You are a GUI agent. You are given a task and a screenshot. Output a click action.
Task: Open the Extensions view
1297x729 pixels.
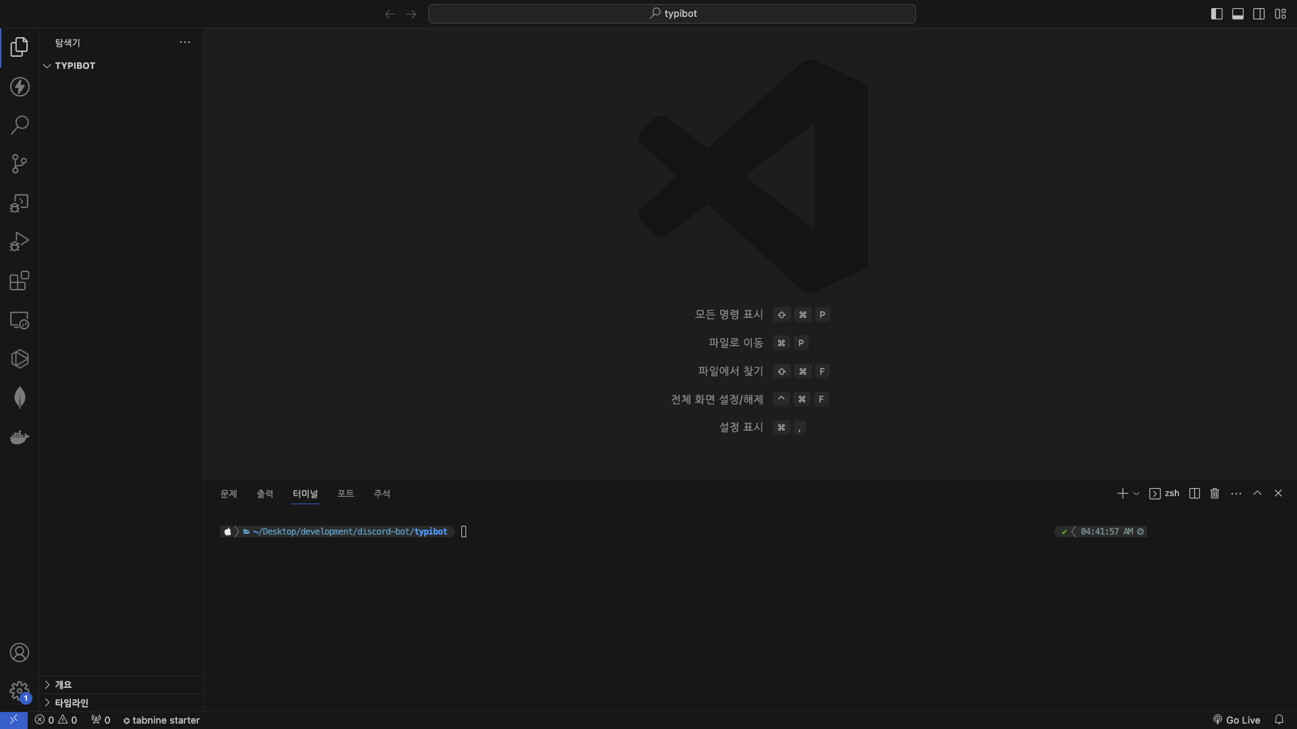pos(20,281)
